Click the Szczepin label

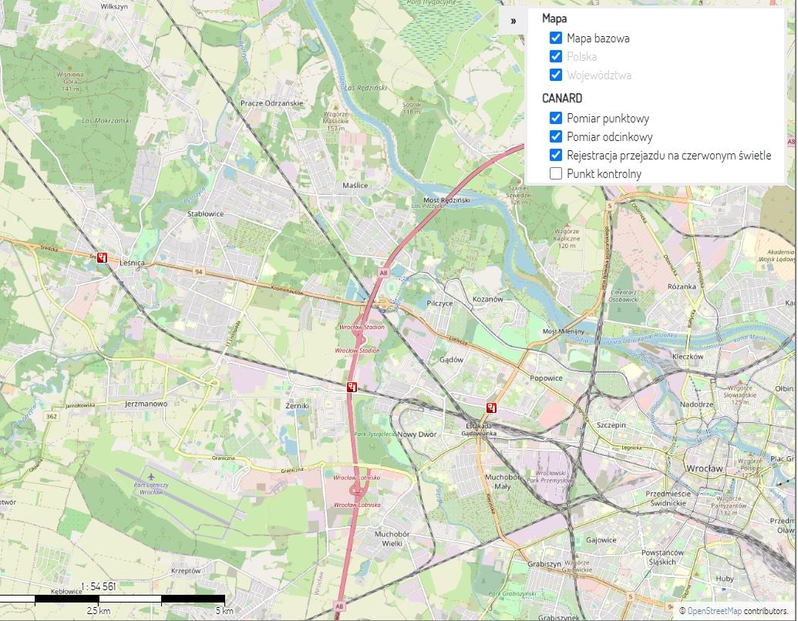[611, 425]
